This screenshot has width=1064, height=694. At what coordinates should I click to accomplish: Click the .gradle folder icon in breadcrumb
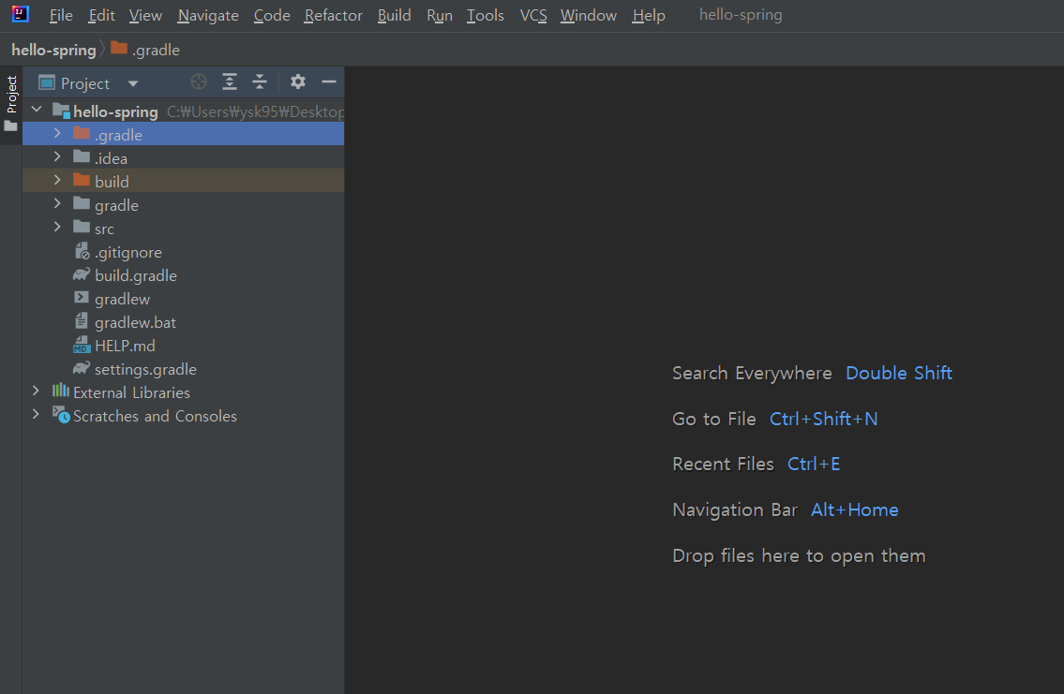[x=119, y=48]
